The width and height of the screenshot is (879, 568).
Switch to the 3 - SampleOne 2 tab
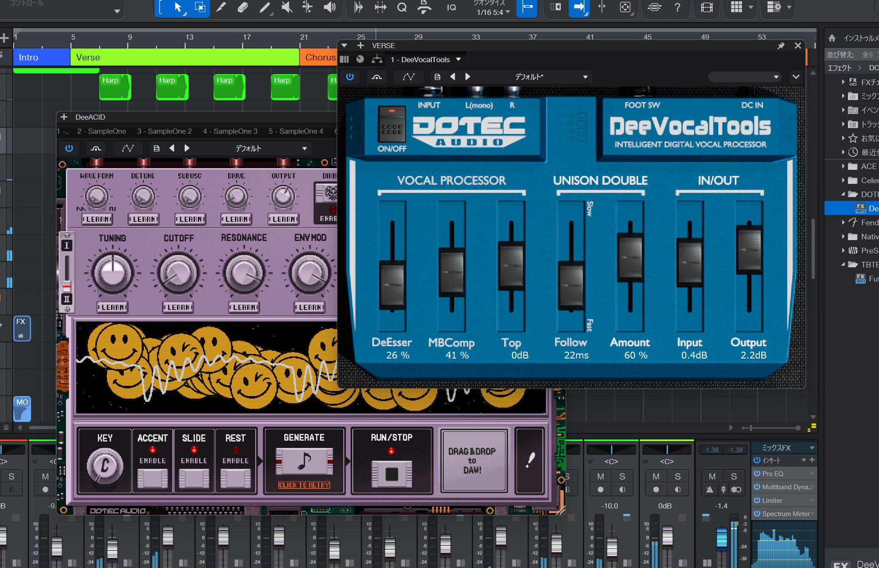[164, 131]
